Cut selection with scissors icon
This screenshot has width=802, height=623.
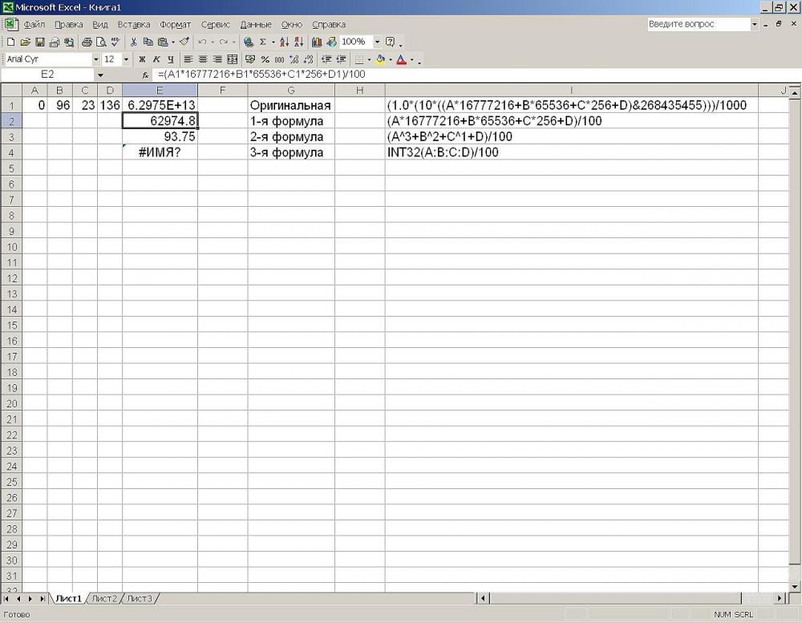133,42
